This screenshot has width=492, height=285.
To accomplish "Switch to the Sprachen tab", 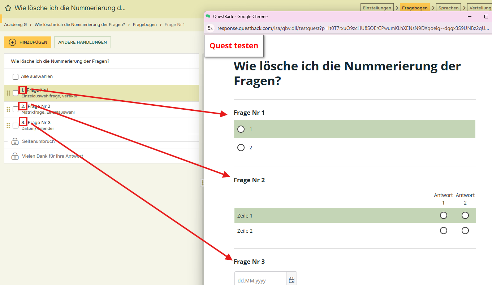I will coord(448,8).
